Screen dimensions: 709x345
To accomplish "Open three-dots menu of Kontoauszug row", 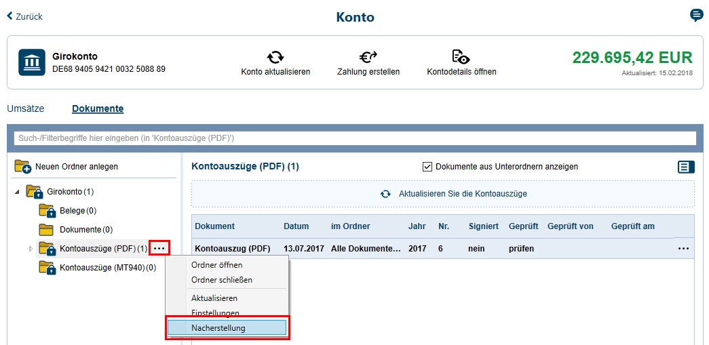I will 683,249.
